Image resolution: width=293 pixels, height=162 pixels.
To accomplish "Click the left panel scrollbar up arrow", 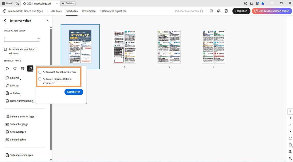I will tap(51, 27).
